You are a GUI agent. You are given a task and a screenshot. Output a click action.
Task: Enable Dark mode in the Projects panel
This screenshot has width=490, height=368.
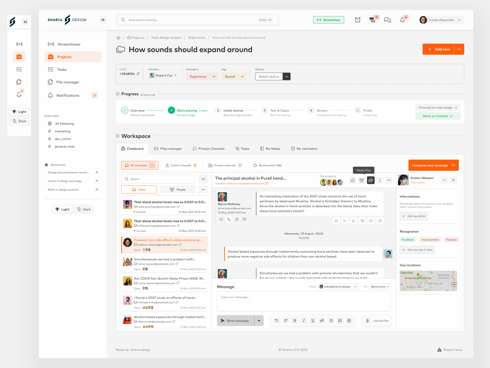(x=83, y=209)
